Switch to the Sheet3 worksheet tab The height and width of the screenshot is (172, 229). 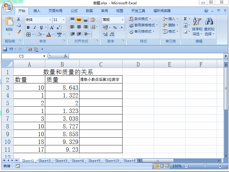click(x=61, y=161)
